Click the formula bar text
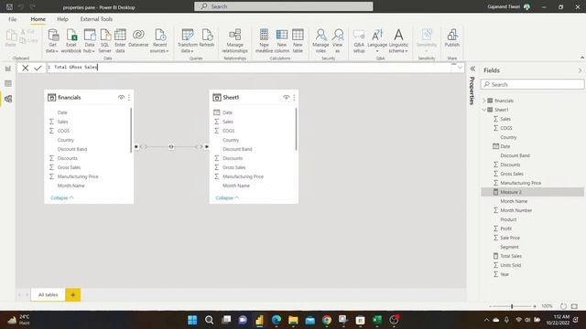The height and width of the screenshot is (329, 586). (76, 67)
